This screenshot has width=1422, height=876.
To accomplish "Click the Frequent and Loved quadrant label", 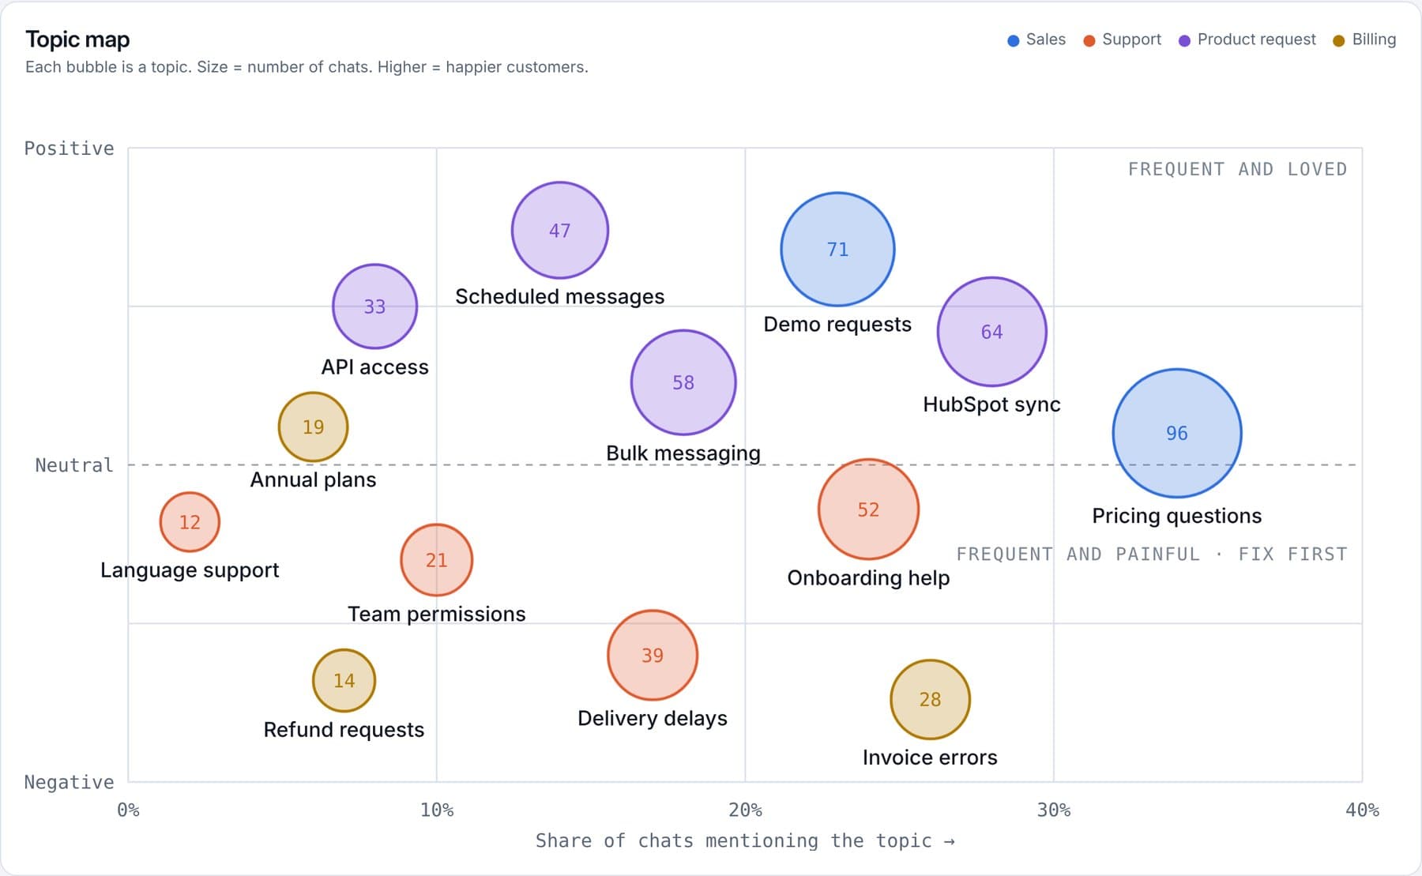I will point(1237,169).
